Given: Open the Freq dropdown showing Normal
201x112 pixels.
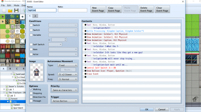Looking at the screenshot, I should (68, 79).
